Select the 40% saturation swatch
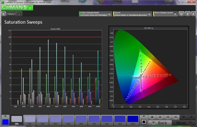 [x=56, y=120]
